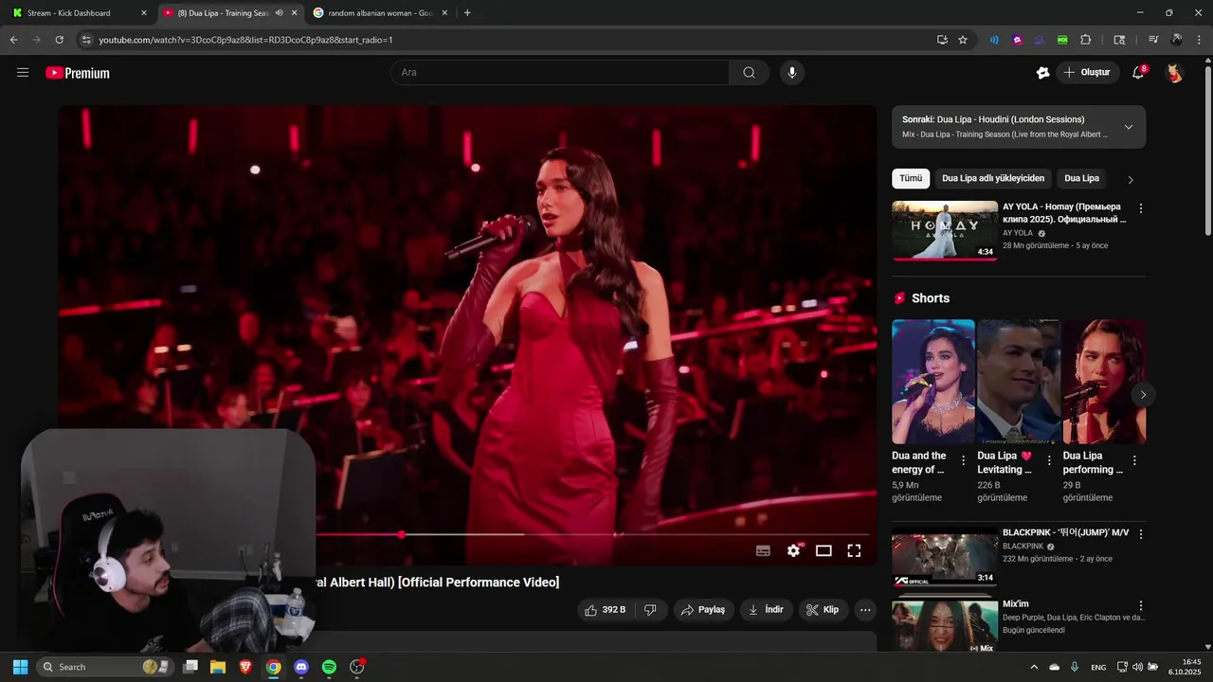Viewport: 1213px width, 682px height.
Task: Show next Shorts with right arrow
Action: tap(1143, 394)
